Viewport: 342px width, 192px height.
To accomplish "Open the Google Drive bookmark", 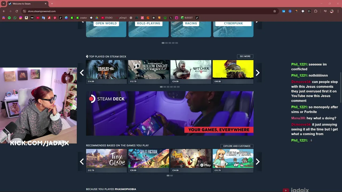I will [x=97, y=18].
